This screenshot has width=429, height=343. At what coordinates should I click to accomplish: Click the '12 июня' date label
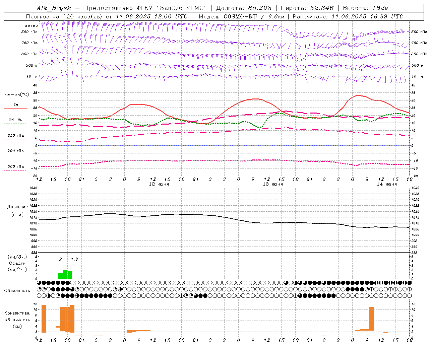(159, 184)
